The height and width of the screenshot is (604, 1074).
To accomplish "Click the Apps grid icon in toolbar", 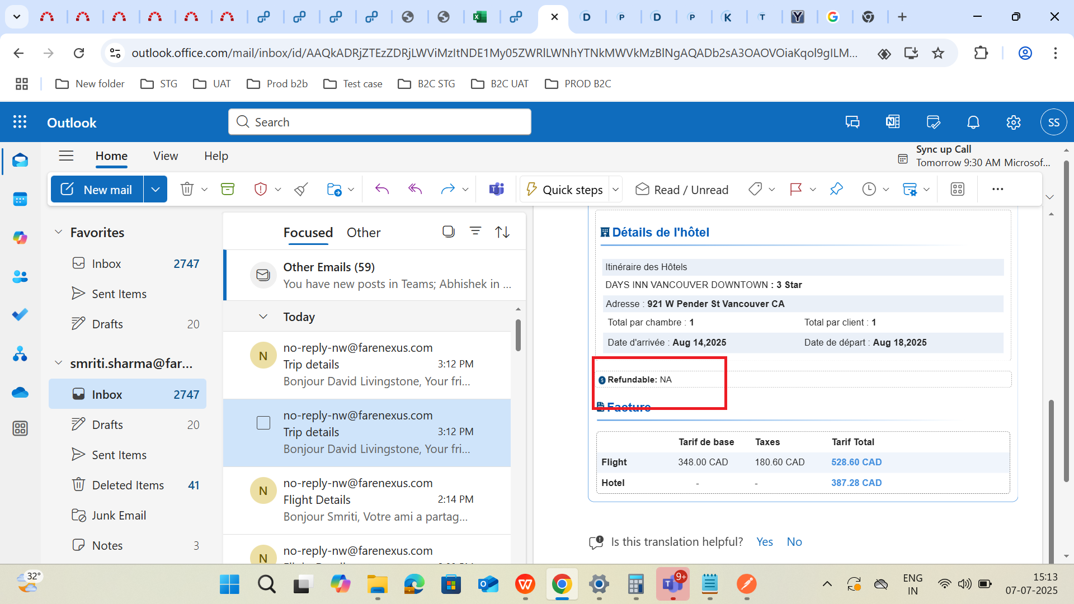I will [958, 190].
